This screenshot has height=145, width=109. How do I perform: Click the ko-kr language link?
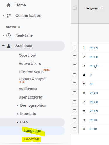(x=94, y=129)
